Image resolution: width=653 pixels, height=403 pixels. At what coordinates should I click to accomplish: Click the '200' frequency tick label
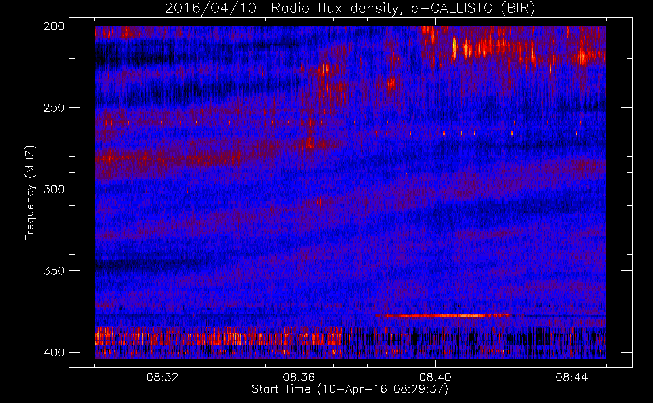(54, 26)
